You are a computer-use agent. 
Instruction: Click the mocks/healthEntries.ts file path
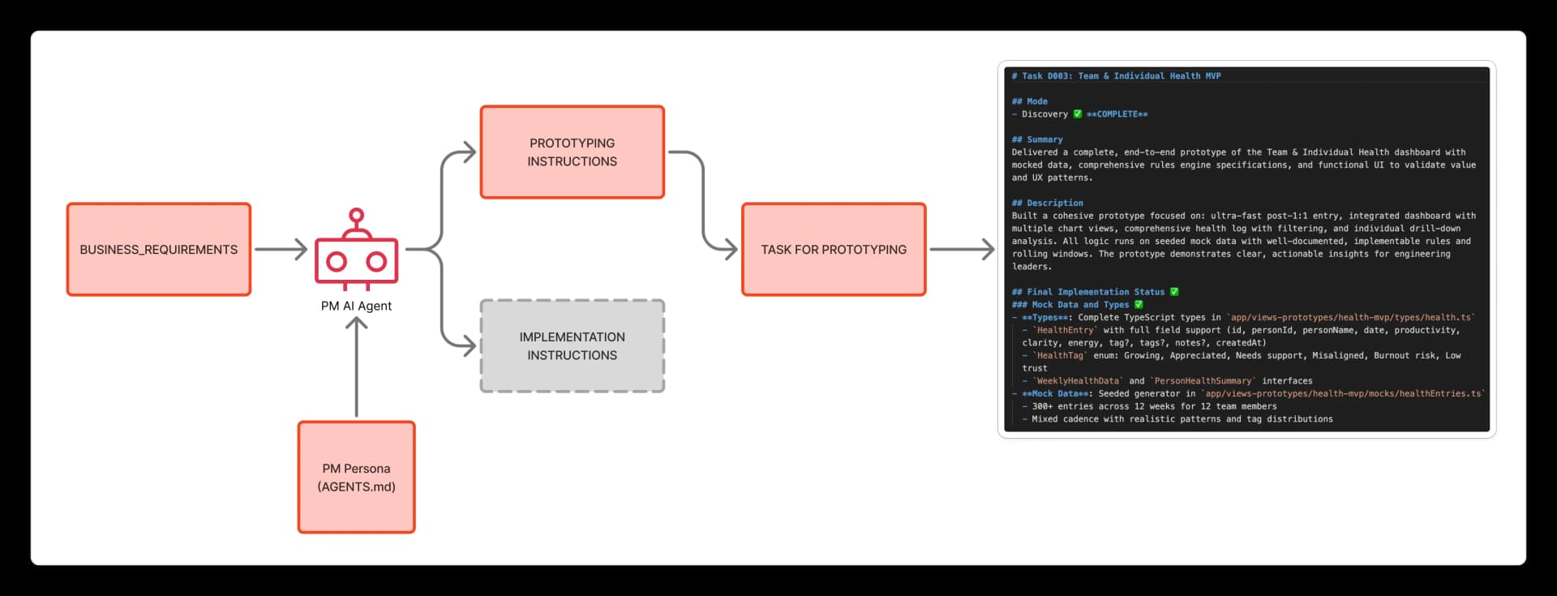pyautogui.click(x=1343, y=394)
